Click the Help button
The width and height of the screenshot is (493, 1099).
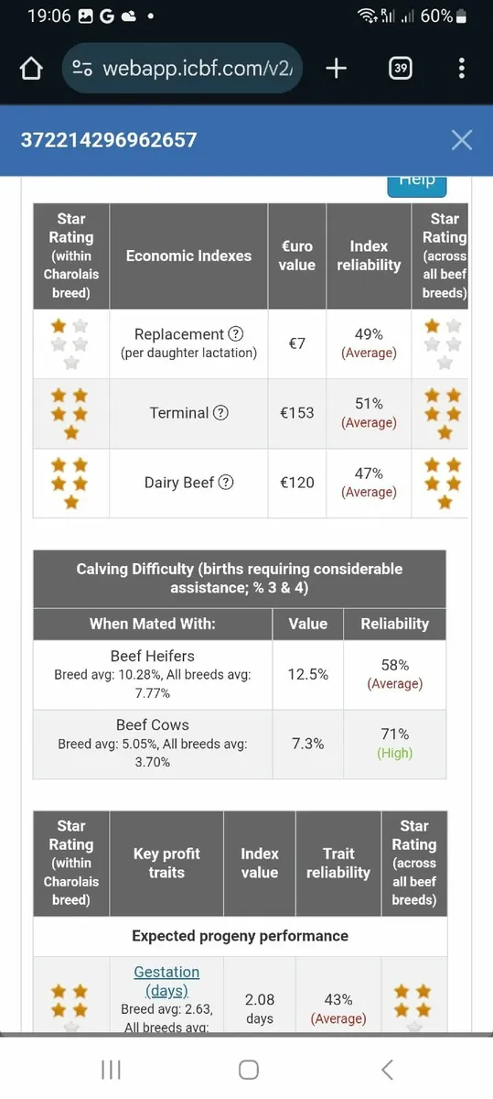coord(417,182)
